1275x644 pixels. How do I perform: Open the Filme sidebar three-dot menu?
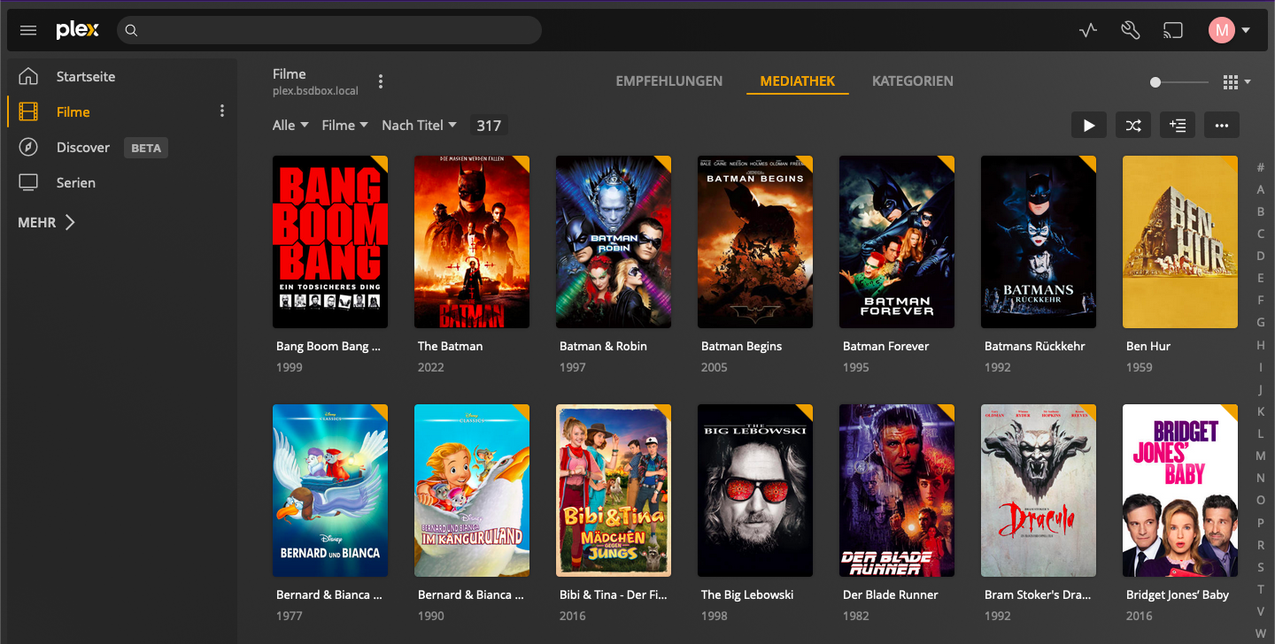click(222, 111)
